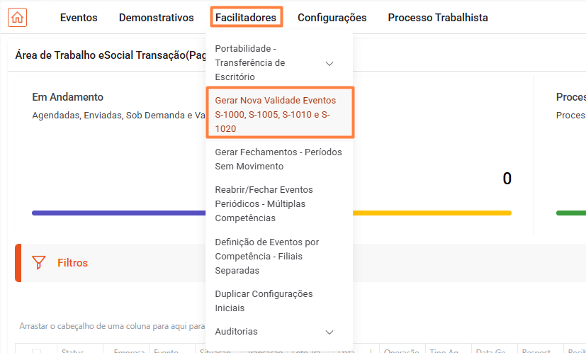
Task: Choose Definição de Eventos por Competência item
Action: click(x=279, y=256)
